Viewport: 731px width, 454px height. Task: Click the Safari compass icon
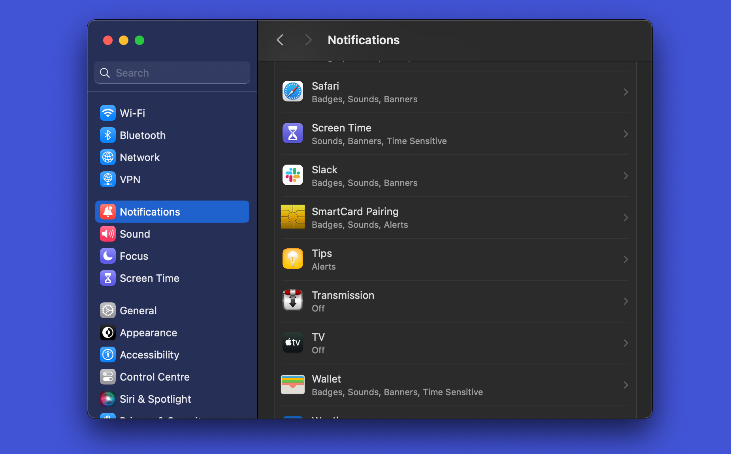pyautogui.click(x=292, y=91)
